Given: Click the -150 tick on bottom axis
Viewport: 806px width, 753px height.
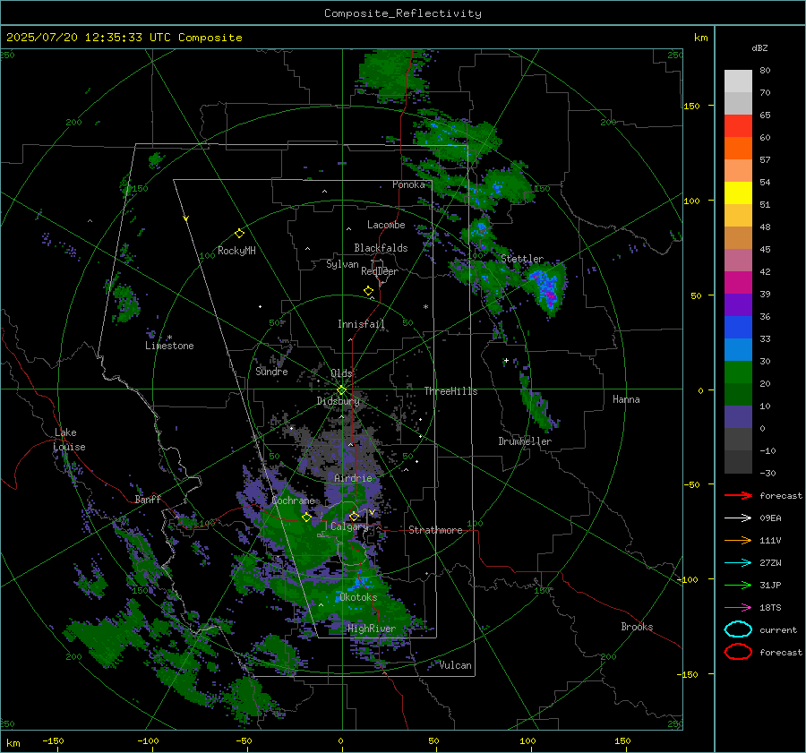Looking at the screenshot, I should pyautogui.click(x=53, y=740).
